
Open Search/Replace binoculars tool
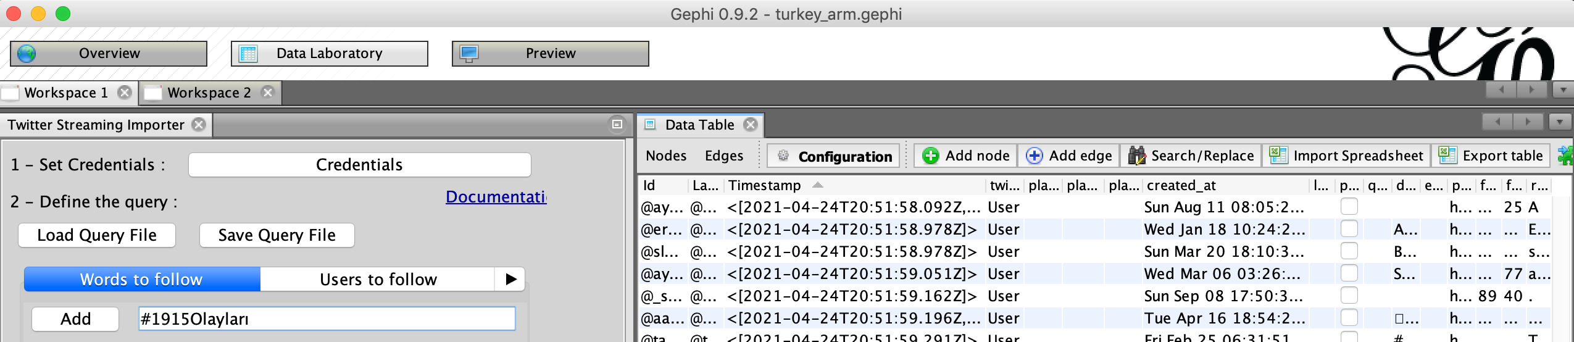click(x=1137, y=156)
